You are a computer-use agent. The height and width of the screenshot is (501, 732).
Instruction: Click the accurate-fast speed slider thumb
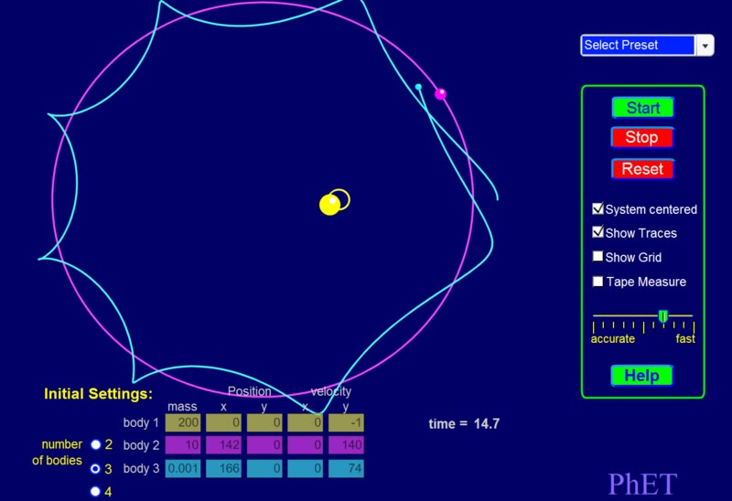tap(662, 316)
